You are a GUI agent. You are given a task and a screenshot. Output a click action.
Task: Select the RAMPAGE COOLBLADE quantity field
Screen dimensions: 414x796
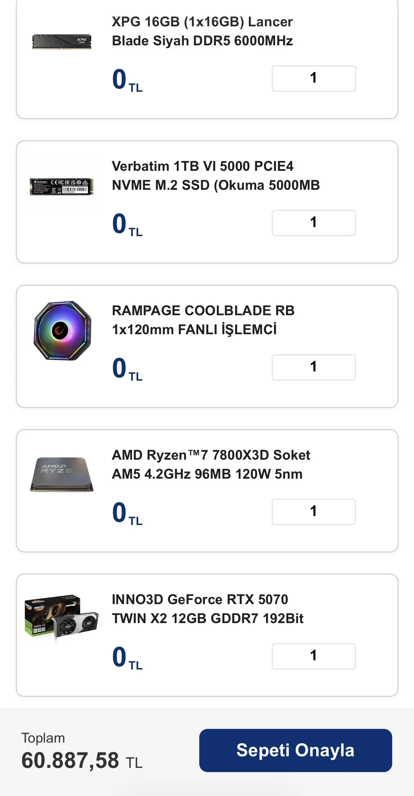coord(313,367)
